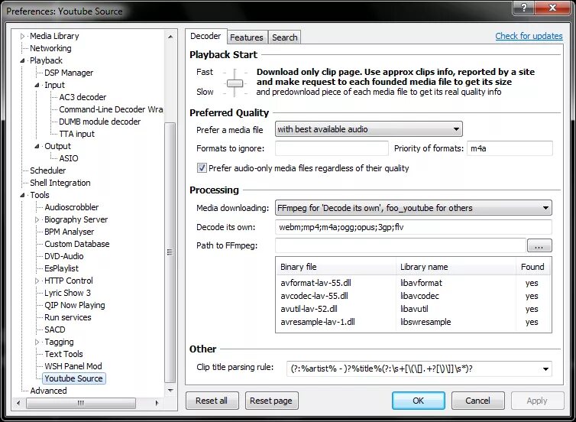
Task: Expand the HTTP Control node
Action: [37, 281]
